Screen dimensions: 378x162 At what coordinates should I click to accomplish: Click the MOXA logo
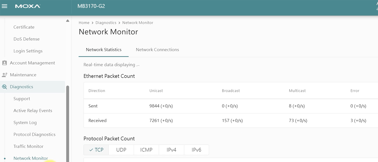tap(28, 6)
